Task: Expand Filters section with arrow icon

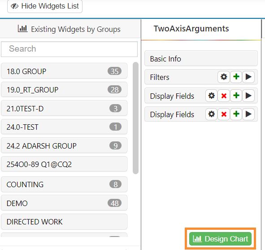Action: coord(248,77)
